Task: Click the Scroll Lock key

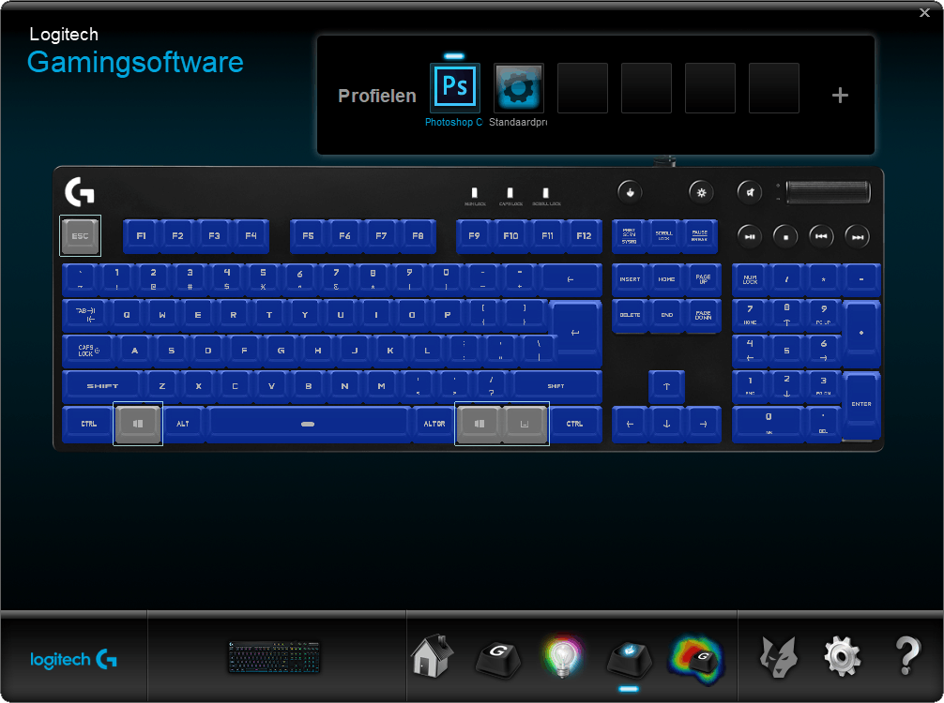Action: [664, 235]
